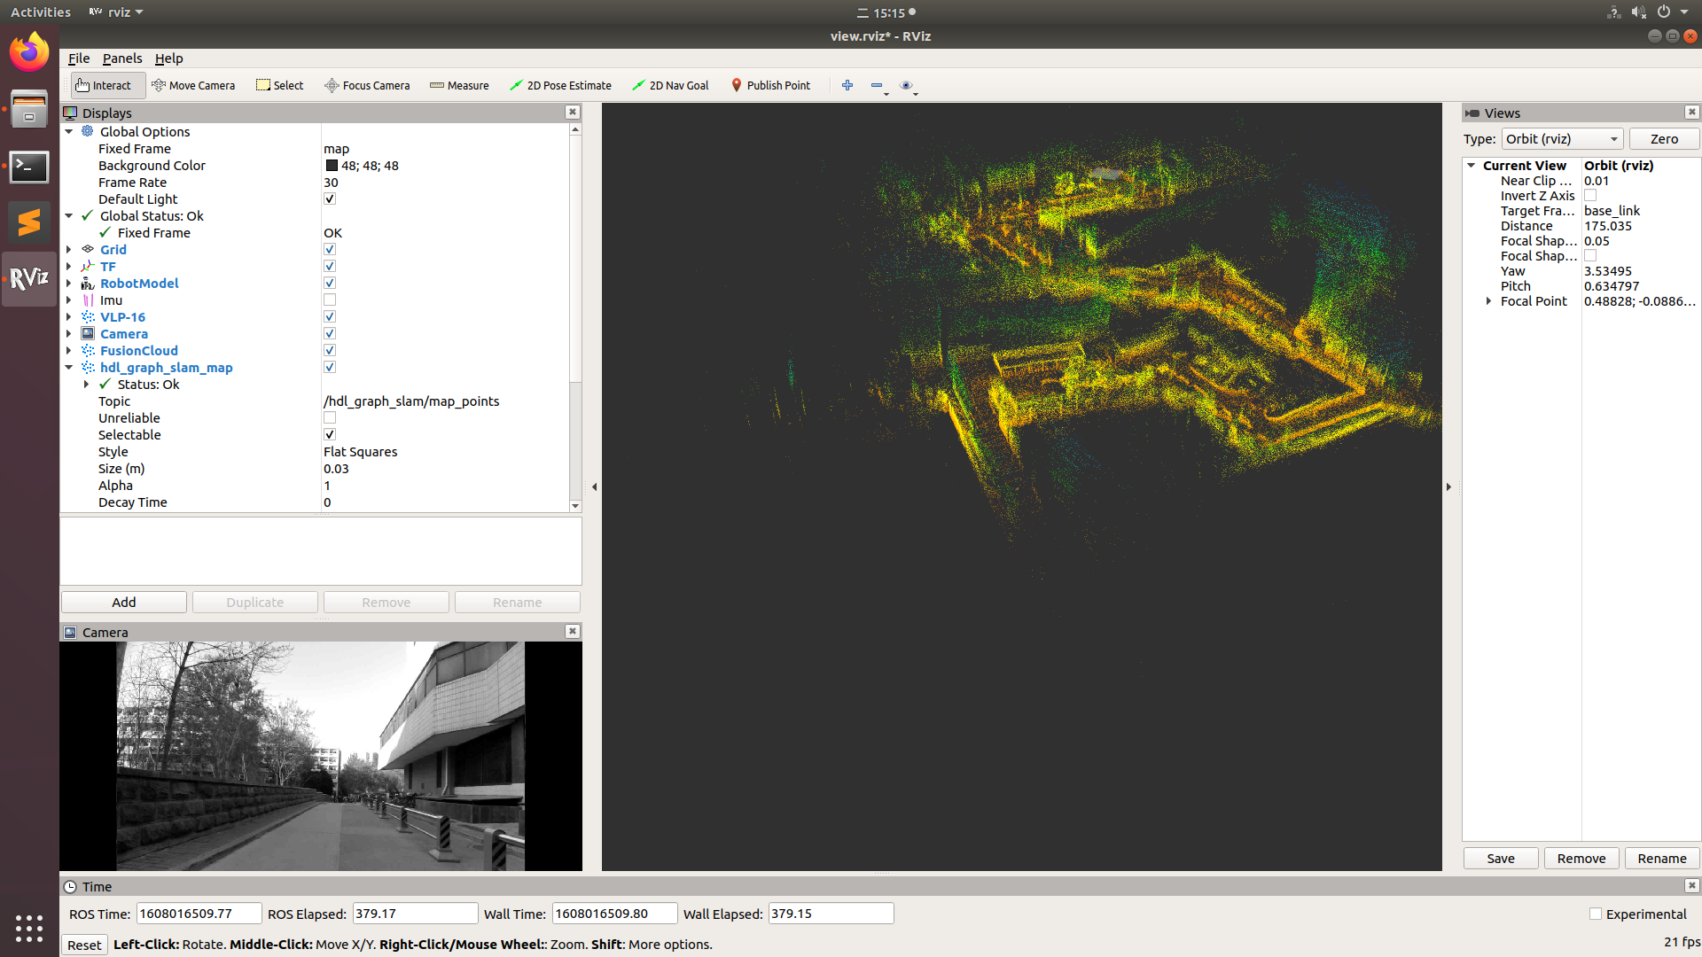
Task: Select the 2D Nav Goal tool
Action: coord(670,86)
